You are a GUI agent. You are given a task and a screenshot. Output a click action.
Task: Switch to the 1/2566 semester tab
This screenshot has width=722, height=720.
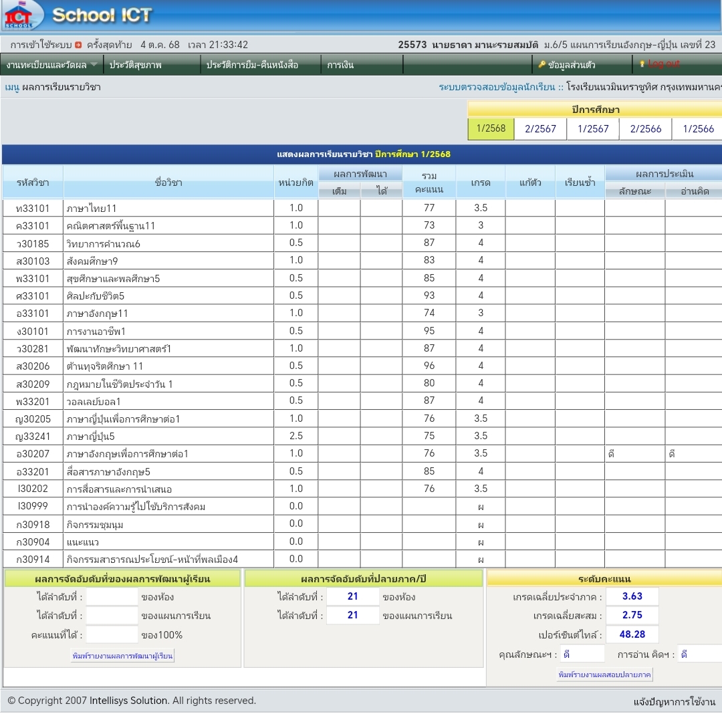(697, 129)
